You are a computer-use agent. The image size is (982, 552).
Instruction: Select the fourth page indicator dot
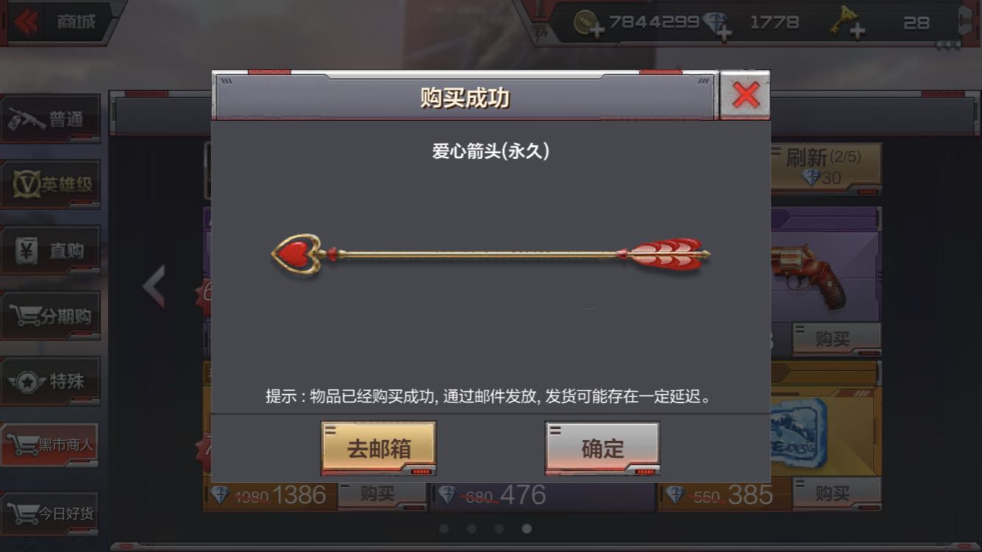(x=527, y=528)
